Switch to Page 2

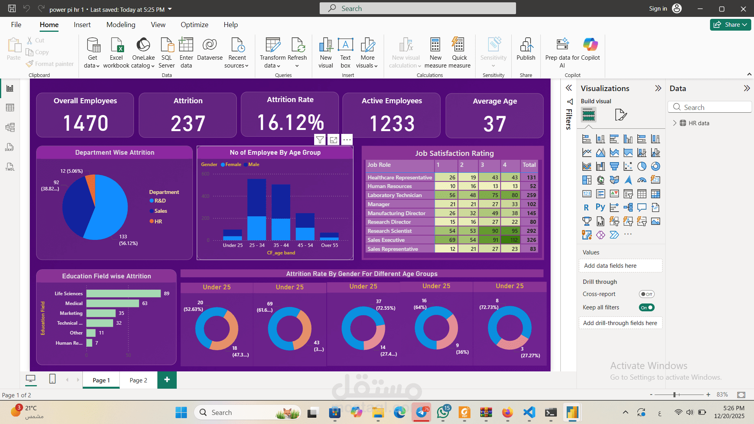point(138,380)
